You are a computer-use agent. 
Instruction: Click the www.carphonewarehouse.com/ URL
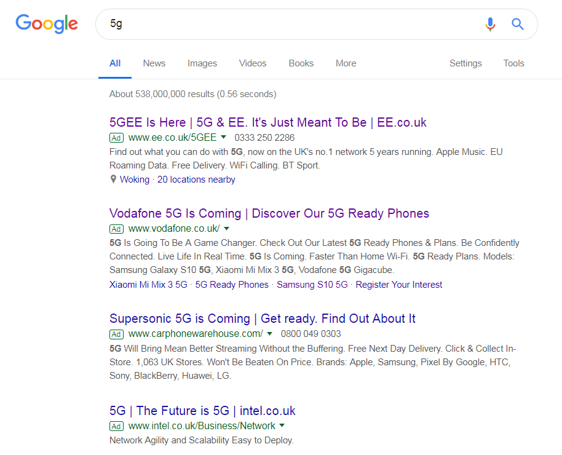pyautogui.click(x=196, y=334)
